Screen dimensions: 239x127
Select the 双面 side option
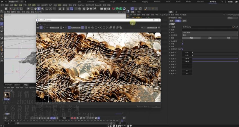(x=191, y=38)
